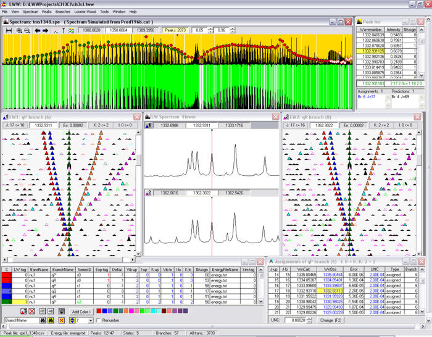Open the Loomis-Wood menu
This screenshot has width=432, height=337.
[85, 12]
